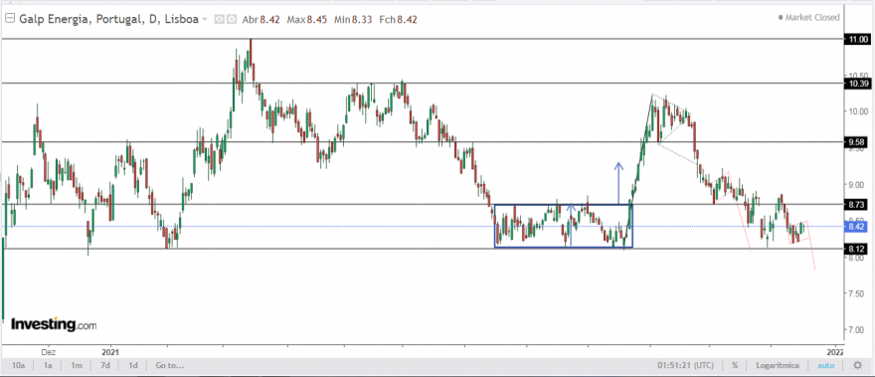875x377 pixels.
Task: Toggle percentage scale with % button
Action: (x=735, y=366)
